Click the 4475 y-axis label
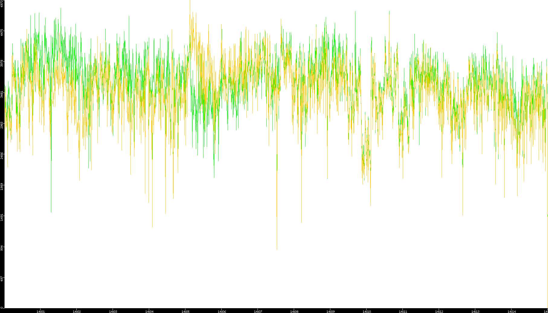548x313 pixels. click(x=2, y=33)
